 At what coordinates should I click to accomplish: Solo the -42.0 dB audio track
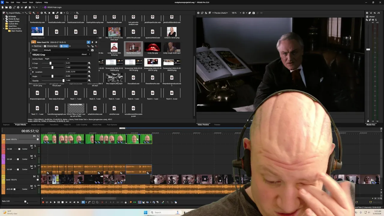point(35,186)
